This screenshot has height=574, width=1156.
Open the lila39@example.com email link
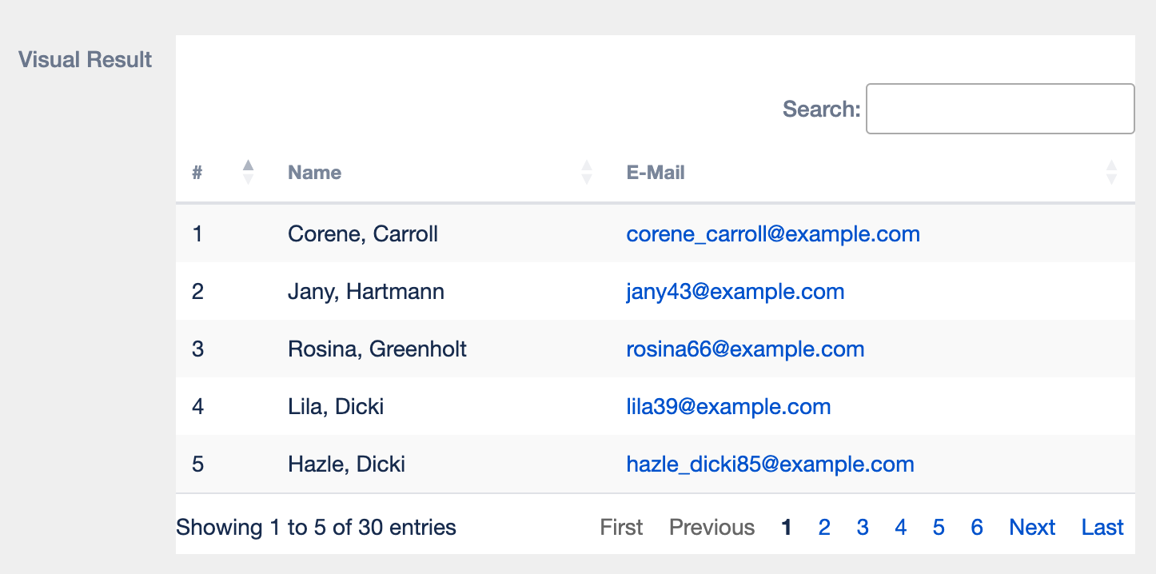(728, 407)
